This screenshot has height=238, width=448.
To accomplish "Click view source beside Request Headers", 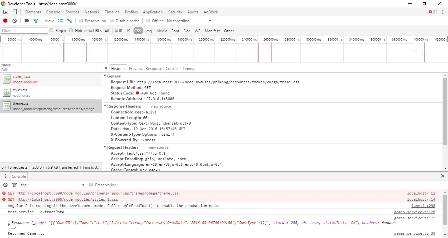I will (x=158, y=147).
